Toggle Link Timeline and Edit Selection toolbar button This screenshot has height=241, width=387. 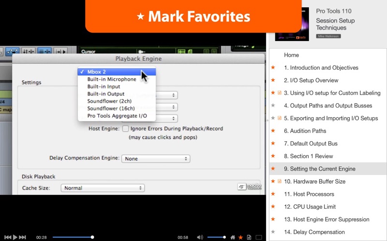tap(29, 52)
